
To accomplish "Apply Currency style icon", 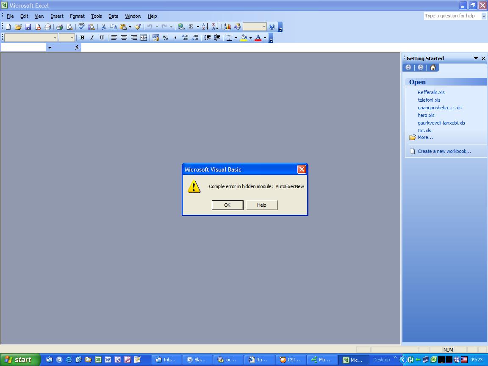I will coord(155,38).
